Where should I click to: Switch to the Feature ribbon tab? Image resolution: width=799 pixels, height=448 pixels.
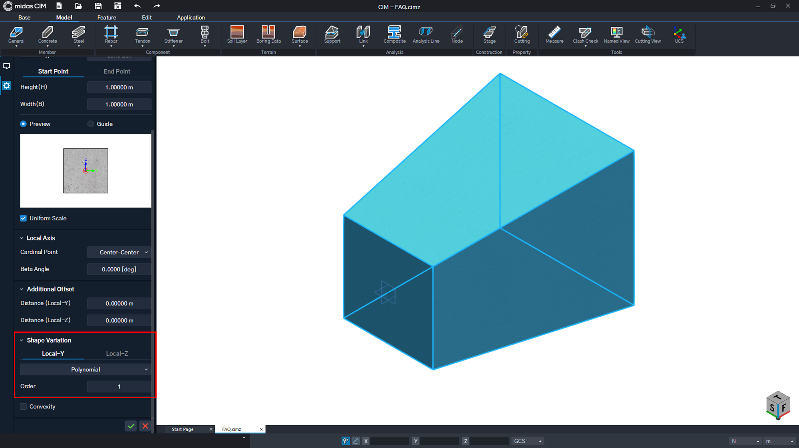(107, 18)
